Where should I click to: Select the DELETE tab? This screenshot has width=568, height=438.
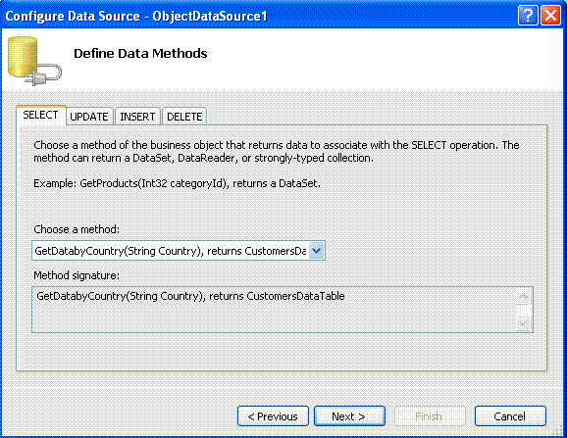(184, 117)
